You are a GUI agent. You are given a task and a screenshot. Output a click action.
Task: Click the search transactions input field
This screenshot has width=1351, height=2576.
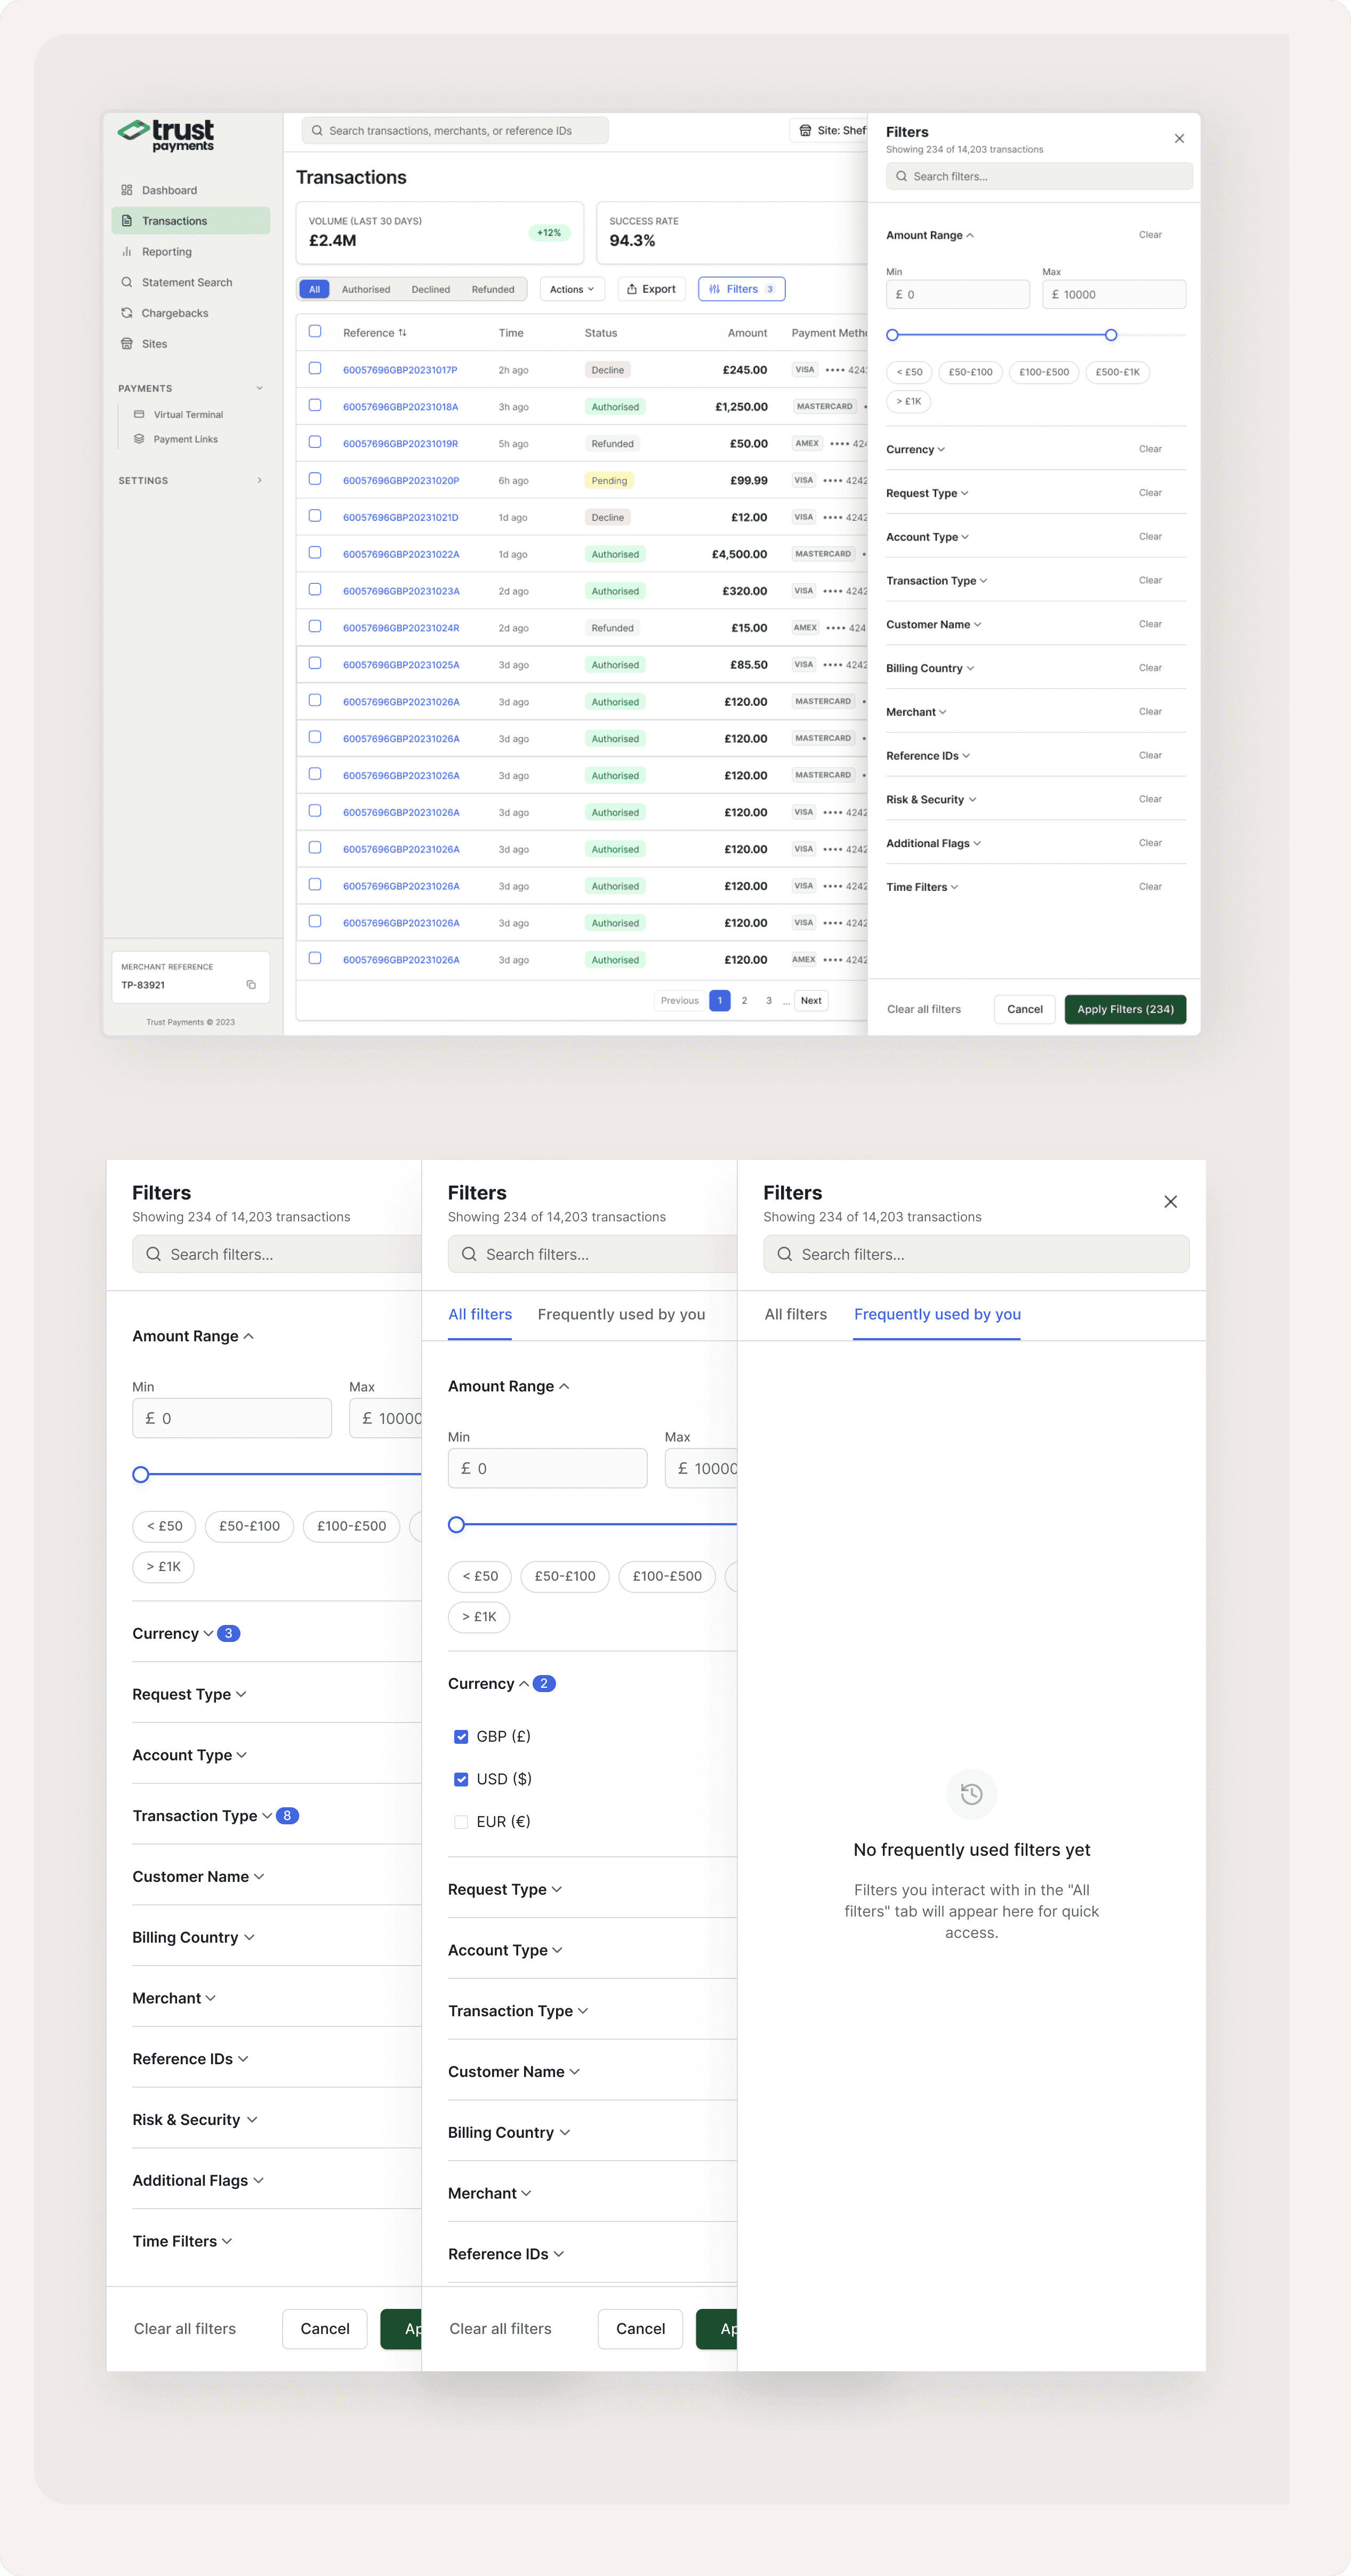click(x=455, y=131)
